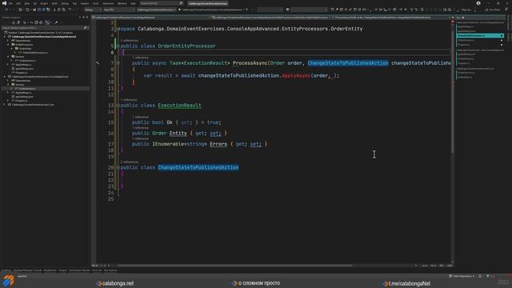Viewport: 512px width, 288px height.
Task: Click ChangeStateToPublishedAction class name on line 20
Action: (x=198, y=167)
